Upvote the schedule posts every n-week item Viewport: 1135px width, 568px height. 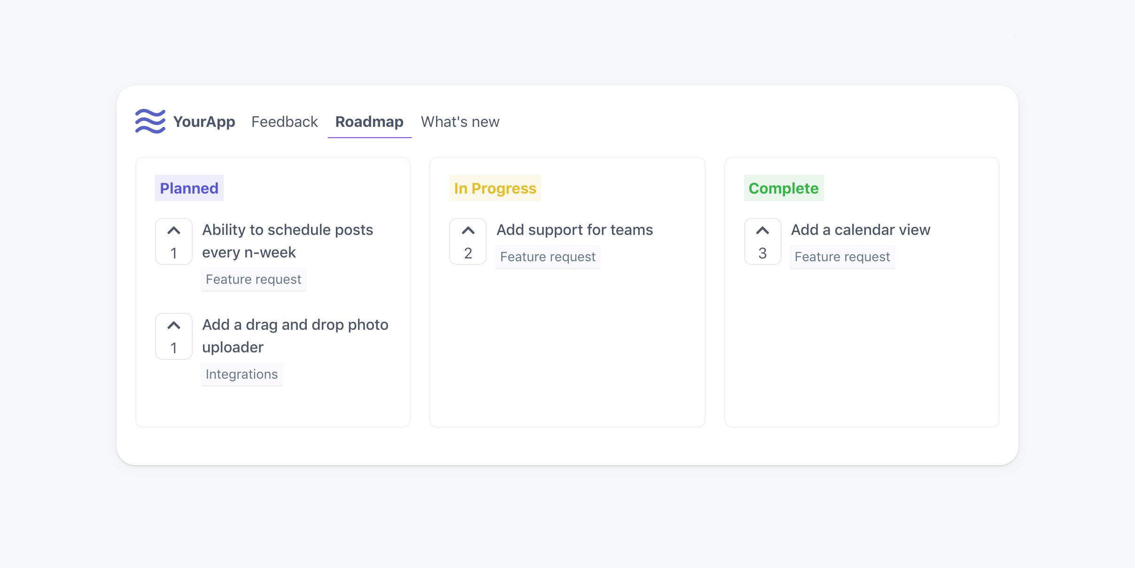click(x=174, y=241)
